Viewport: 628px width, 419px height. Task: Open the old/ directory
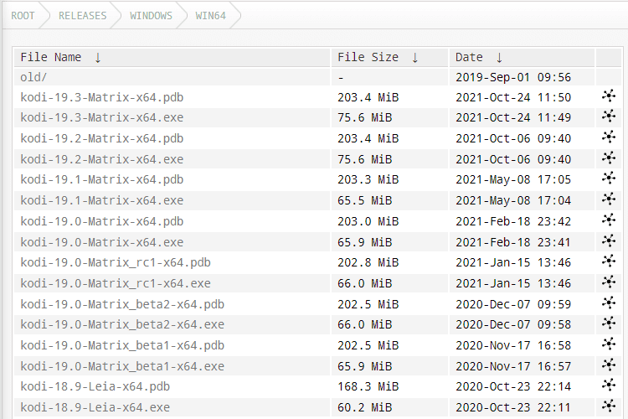[x=33, y=77]
